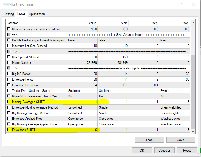201x157 pixels.
Task: Click the Save button
Action: click(181, 140)
